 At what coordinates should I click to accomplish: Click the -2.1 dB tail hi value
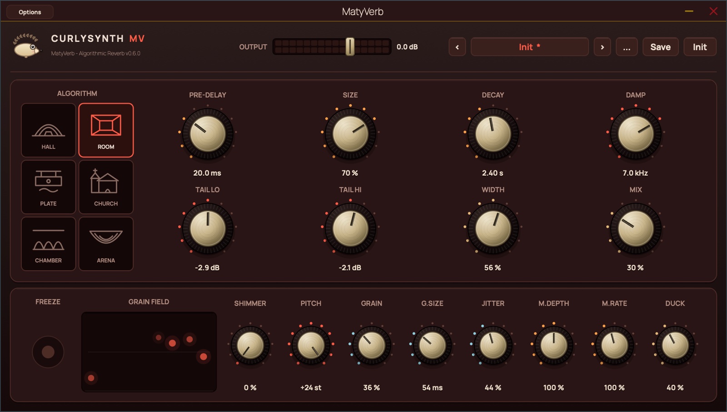[x=350, y=267]
